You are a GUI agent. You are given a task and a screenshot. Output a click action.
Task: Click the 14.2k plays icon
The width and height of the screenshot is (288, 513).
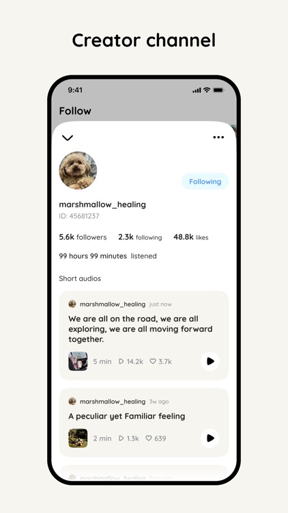[121, 361]
